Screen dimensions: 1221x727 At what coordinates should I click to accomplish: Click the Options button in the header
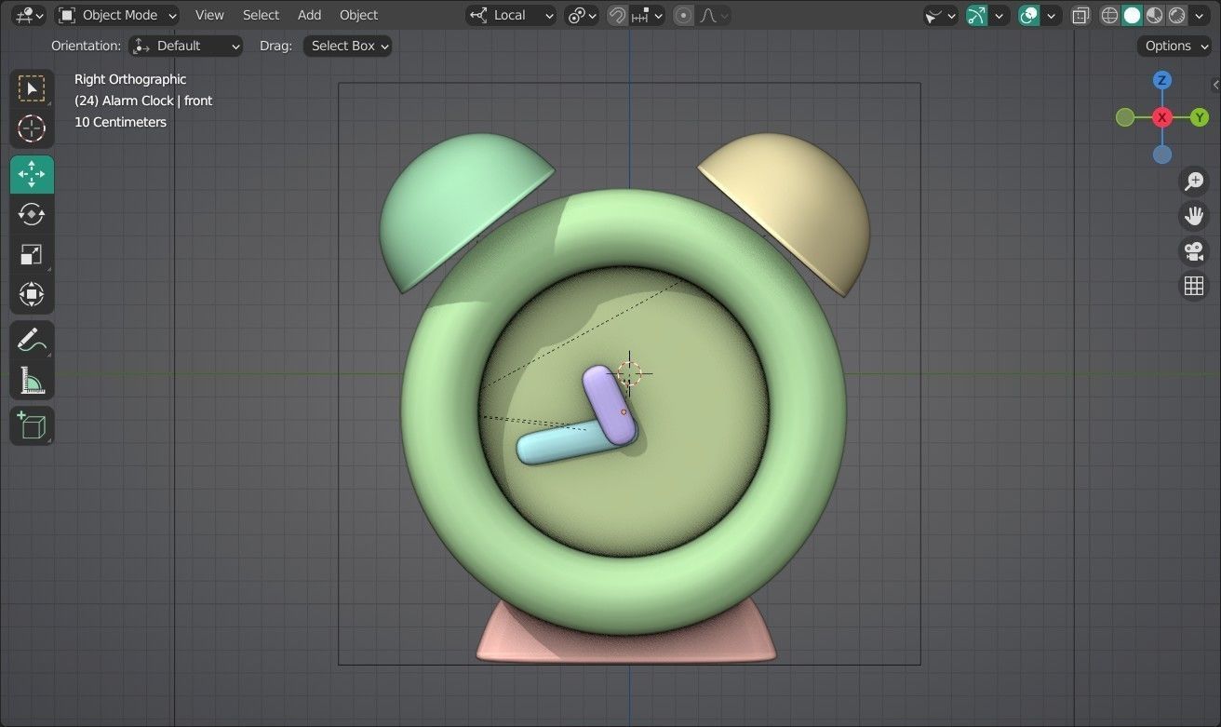click(x=1173, y=45)
